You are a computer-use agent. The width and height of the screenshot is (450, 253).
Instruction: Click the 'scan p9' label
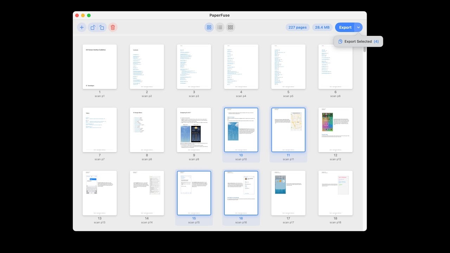(194, 159)
